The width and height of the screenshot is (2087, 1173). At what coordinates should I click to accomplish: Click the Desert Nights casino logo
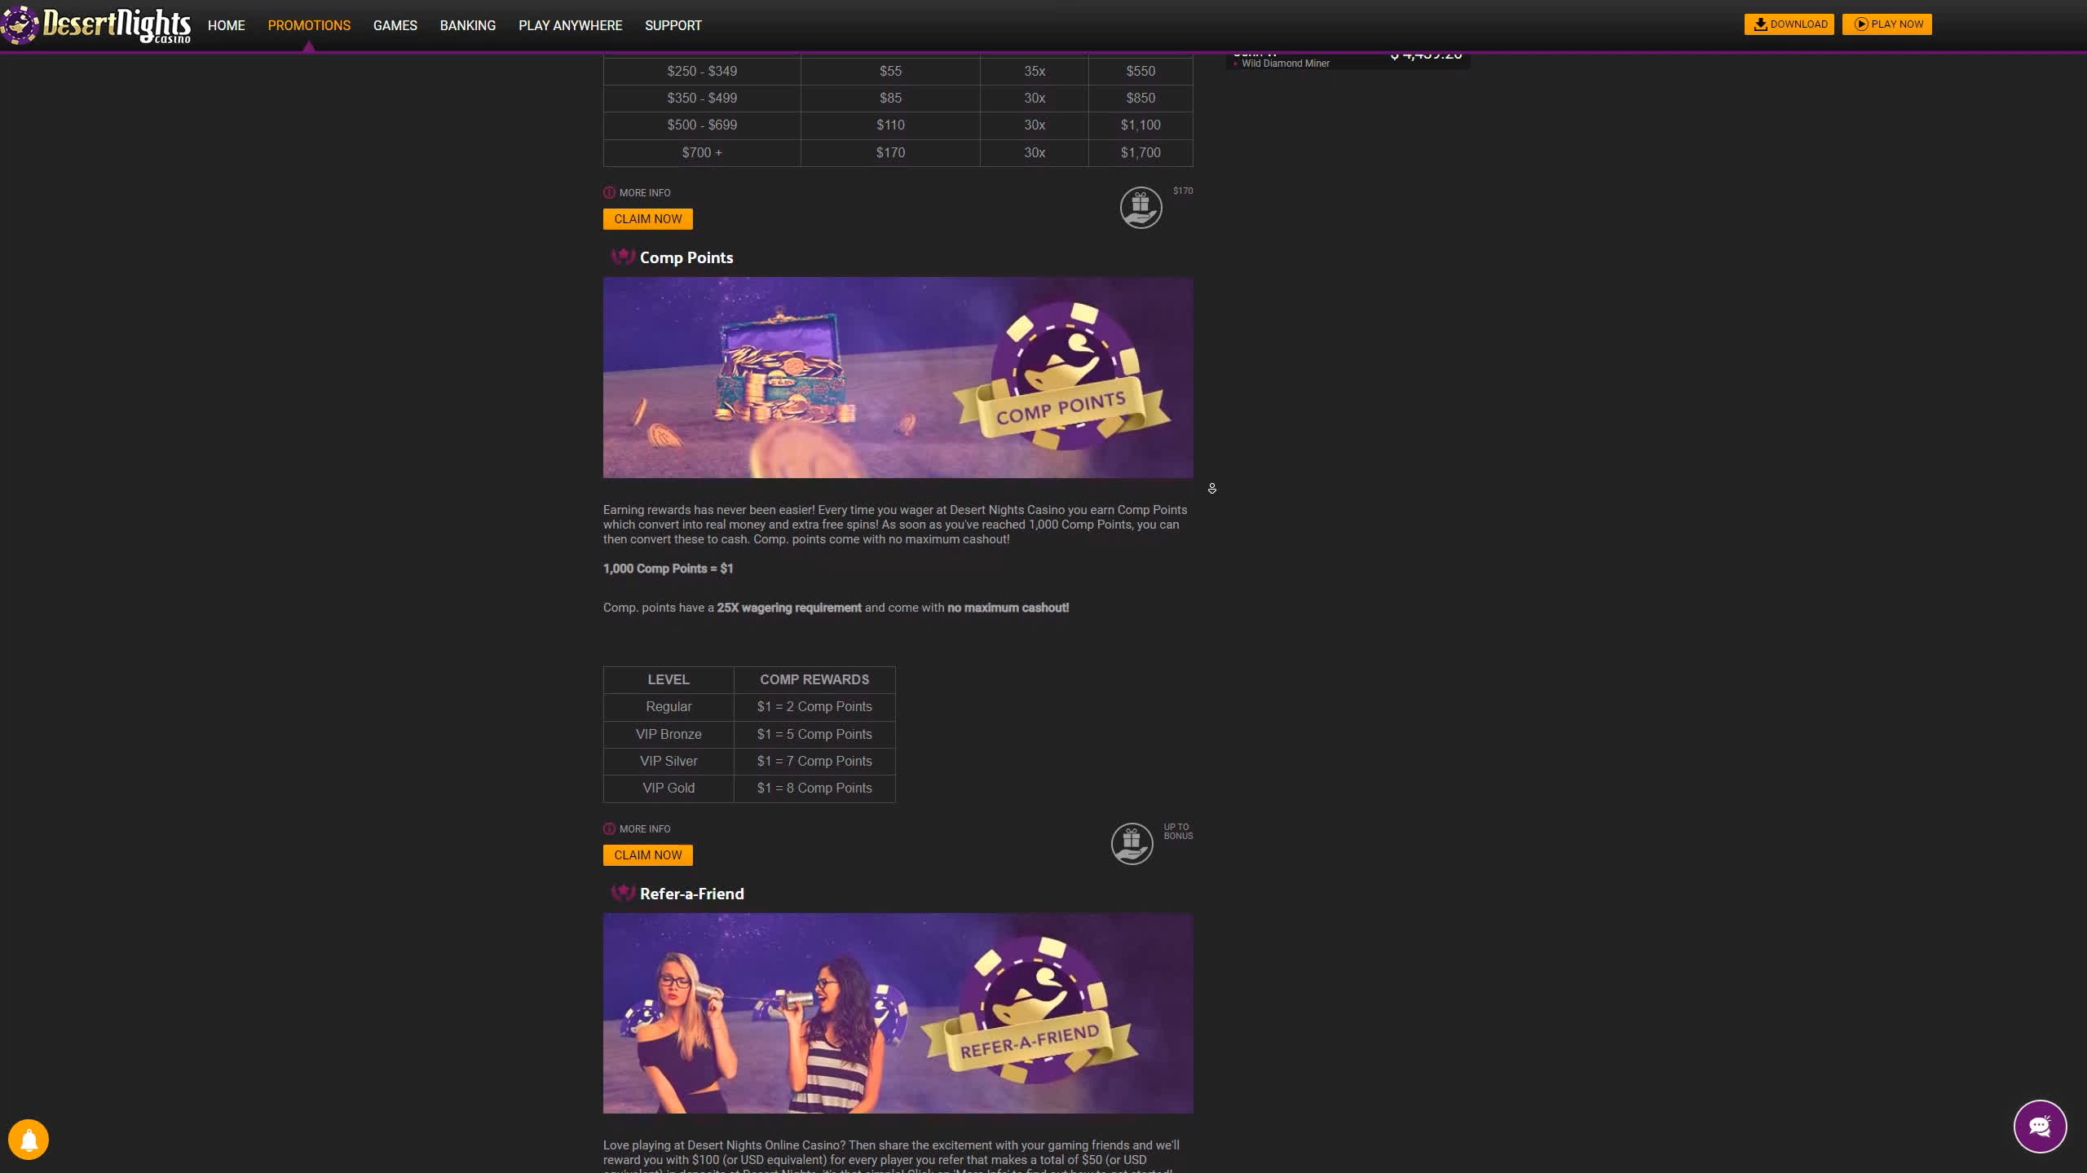click(x=98, y=25)
